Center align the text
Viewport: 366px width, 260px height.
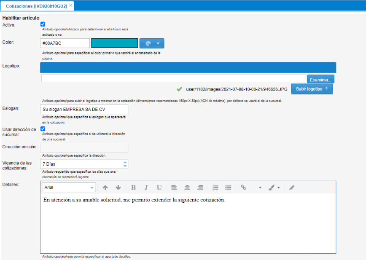tap(187, 188)
